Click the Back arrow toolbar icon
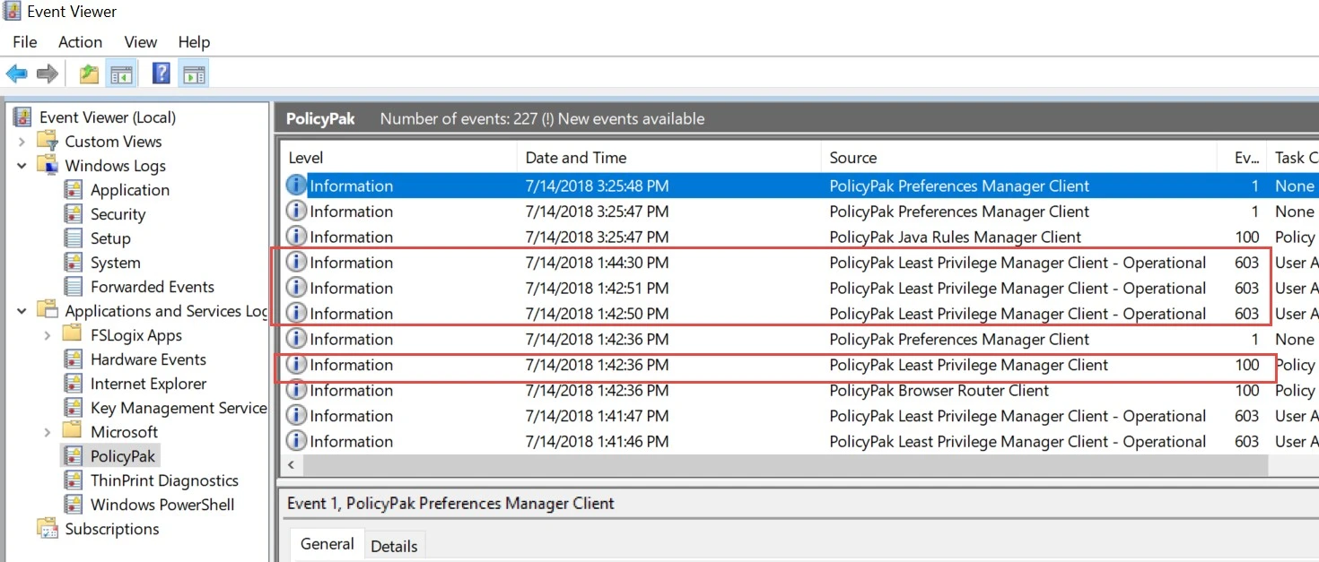1319x562 pixels. pos(16,73)
